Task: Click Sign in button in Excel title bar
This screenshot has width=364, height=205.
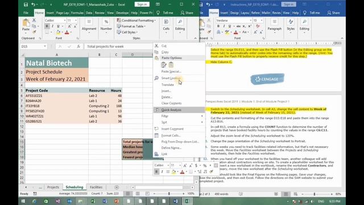Action: tap(142, 5)
